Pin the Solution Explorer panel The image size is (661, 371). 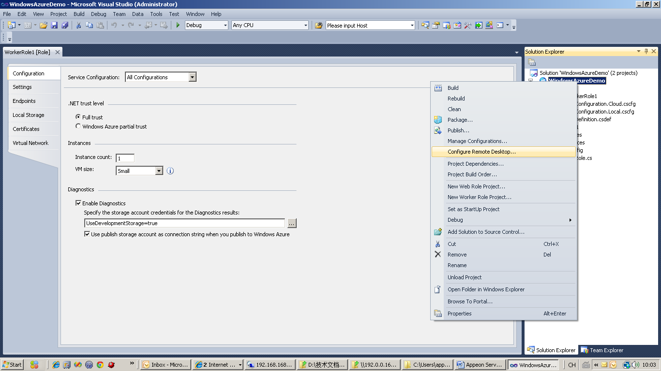tap(646, 51)
